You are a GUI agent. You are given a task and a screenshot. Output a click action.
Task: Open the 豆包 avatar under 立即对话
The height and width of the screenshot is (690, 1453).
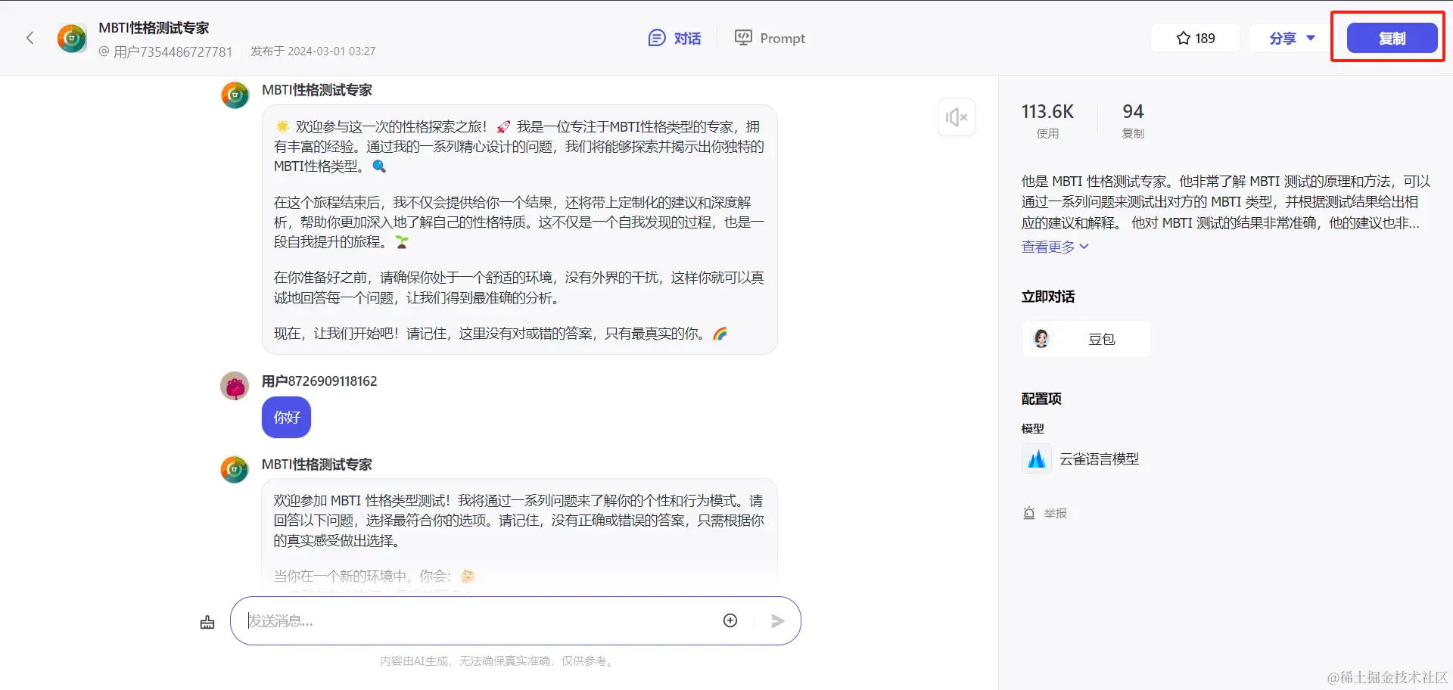click(1041, 338)
